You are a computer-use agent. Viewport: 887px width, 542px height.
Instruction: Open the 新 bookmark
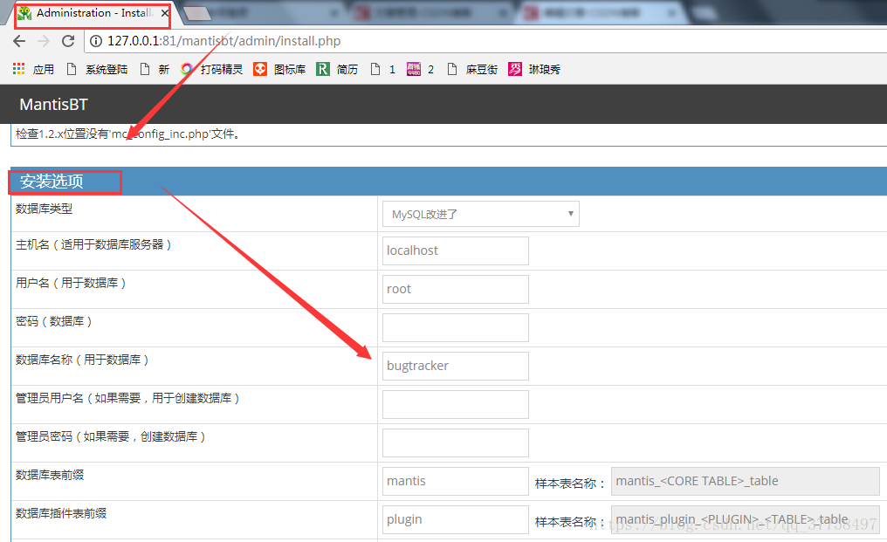155,69
